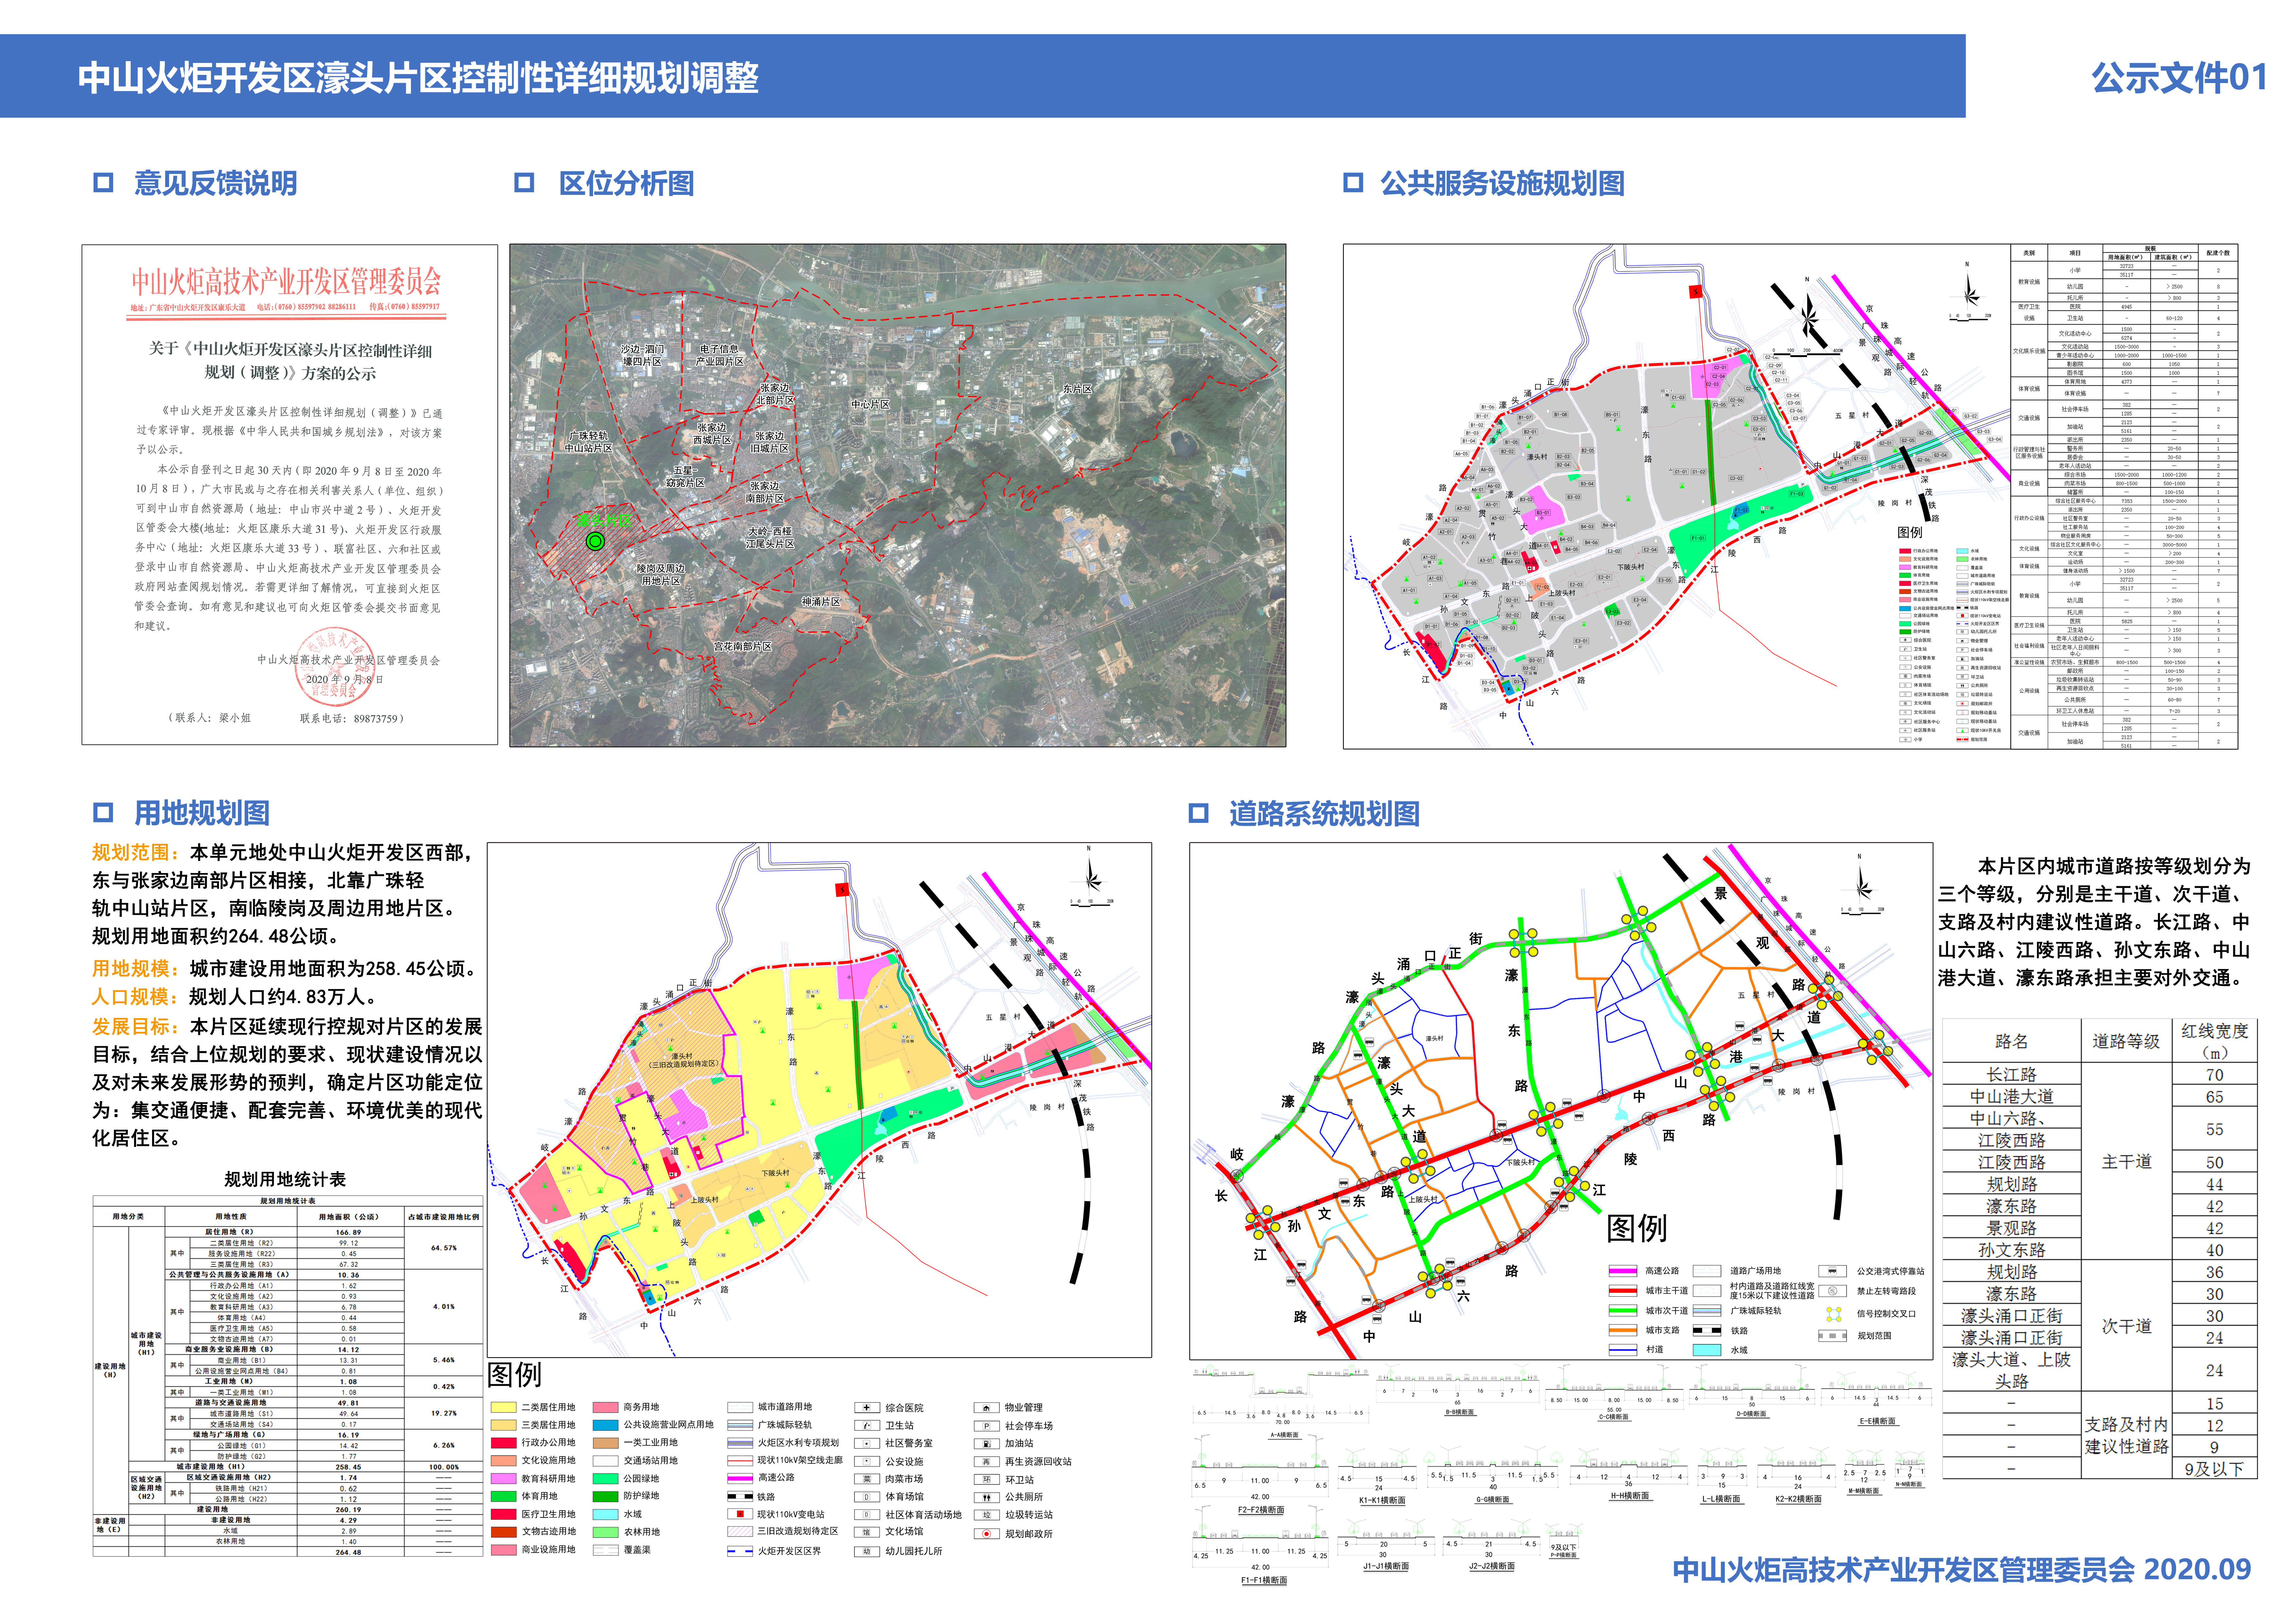
Task: Click the 公共服务设施规划图 section heading
Action: (1502, 183)
